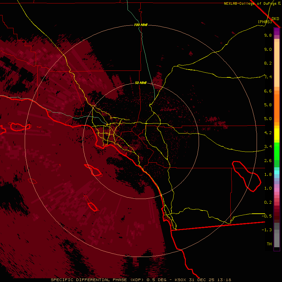The height and width of the screenshot is (282, 282).
Task: Click the bright green segment of the color bar
Action: (x=277, y=151)
